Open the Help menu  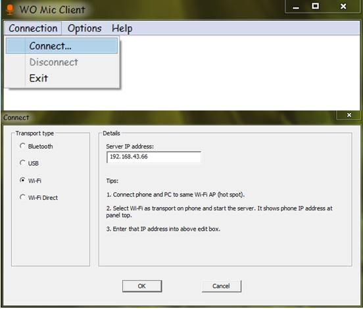(x=122, y=28)
